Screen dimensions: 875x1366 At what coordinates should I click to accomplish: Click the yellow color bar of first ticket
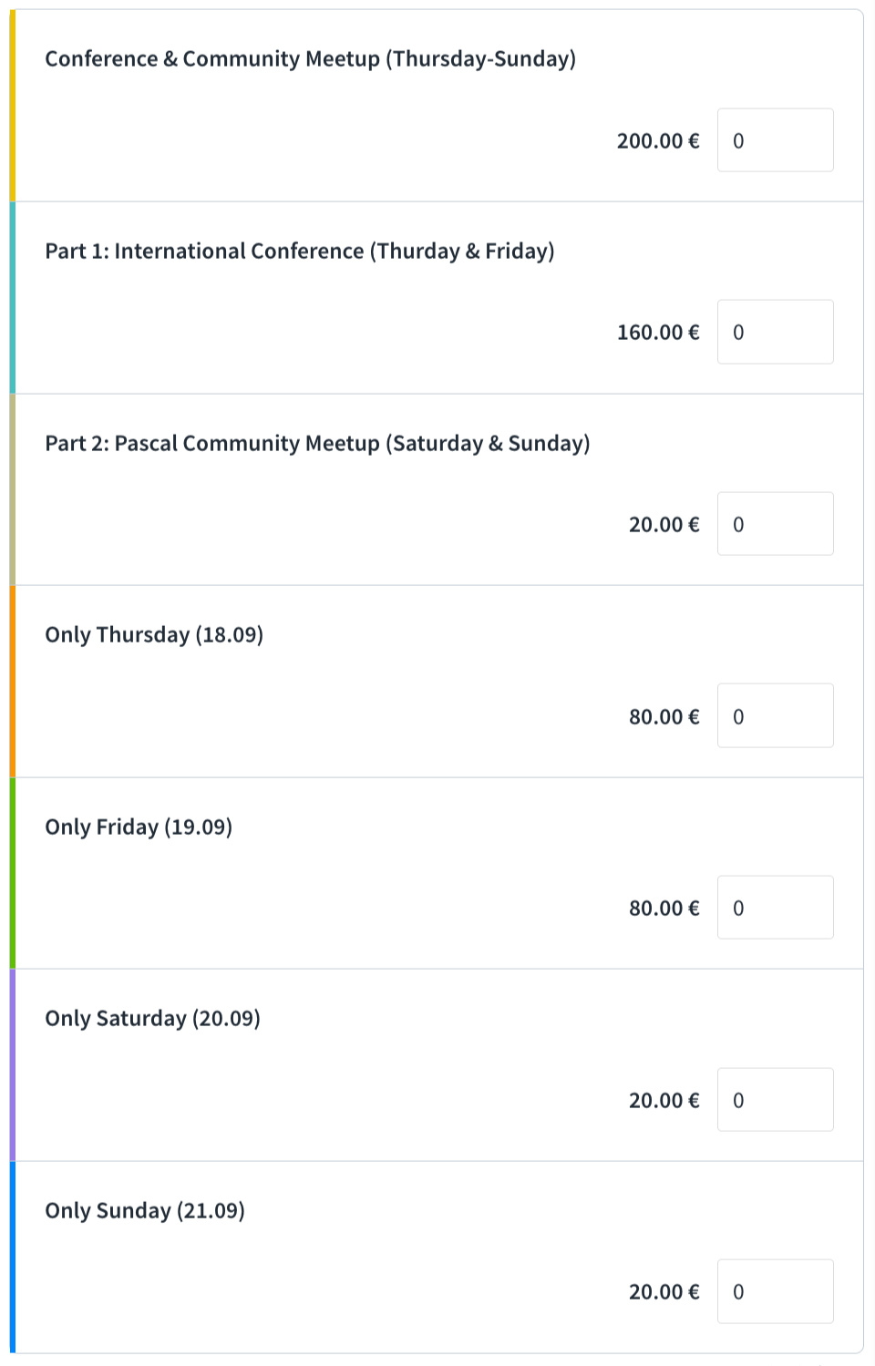[x=13, y=106]
